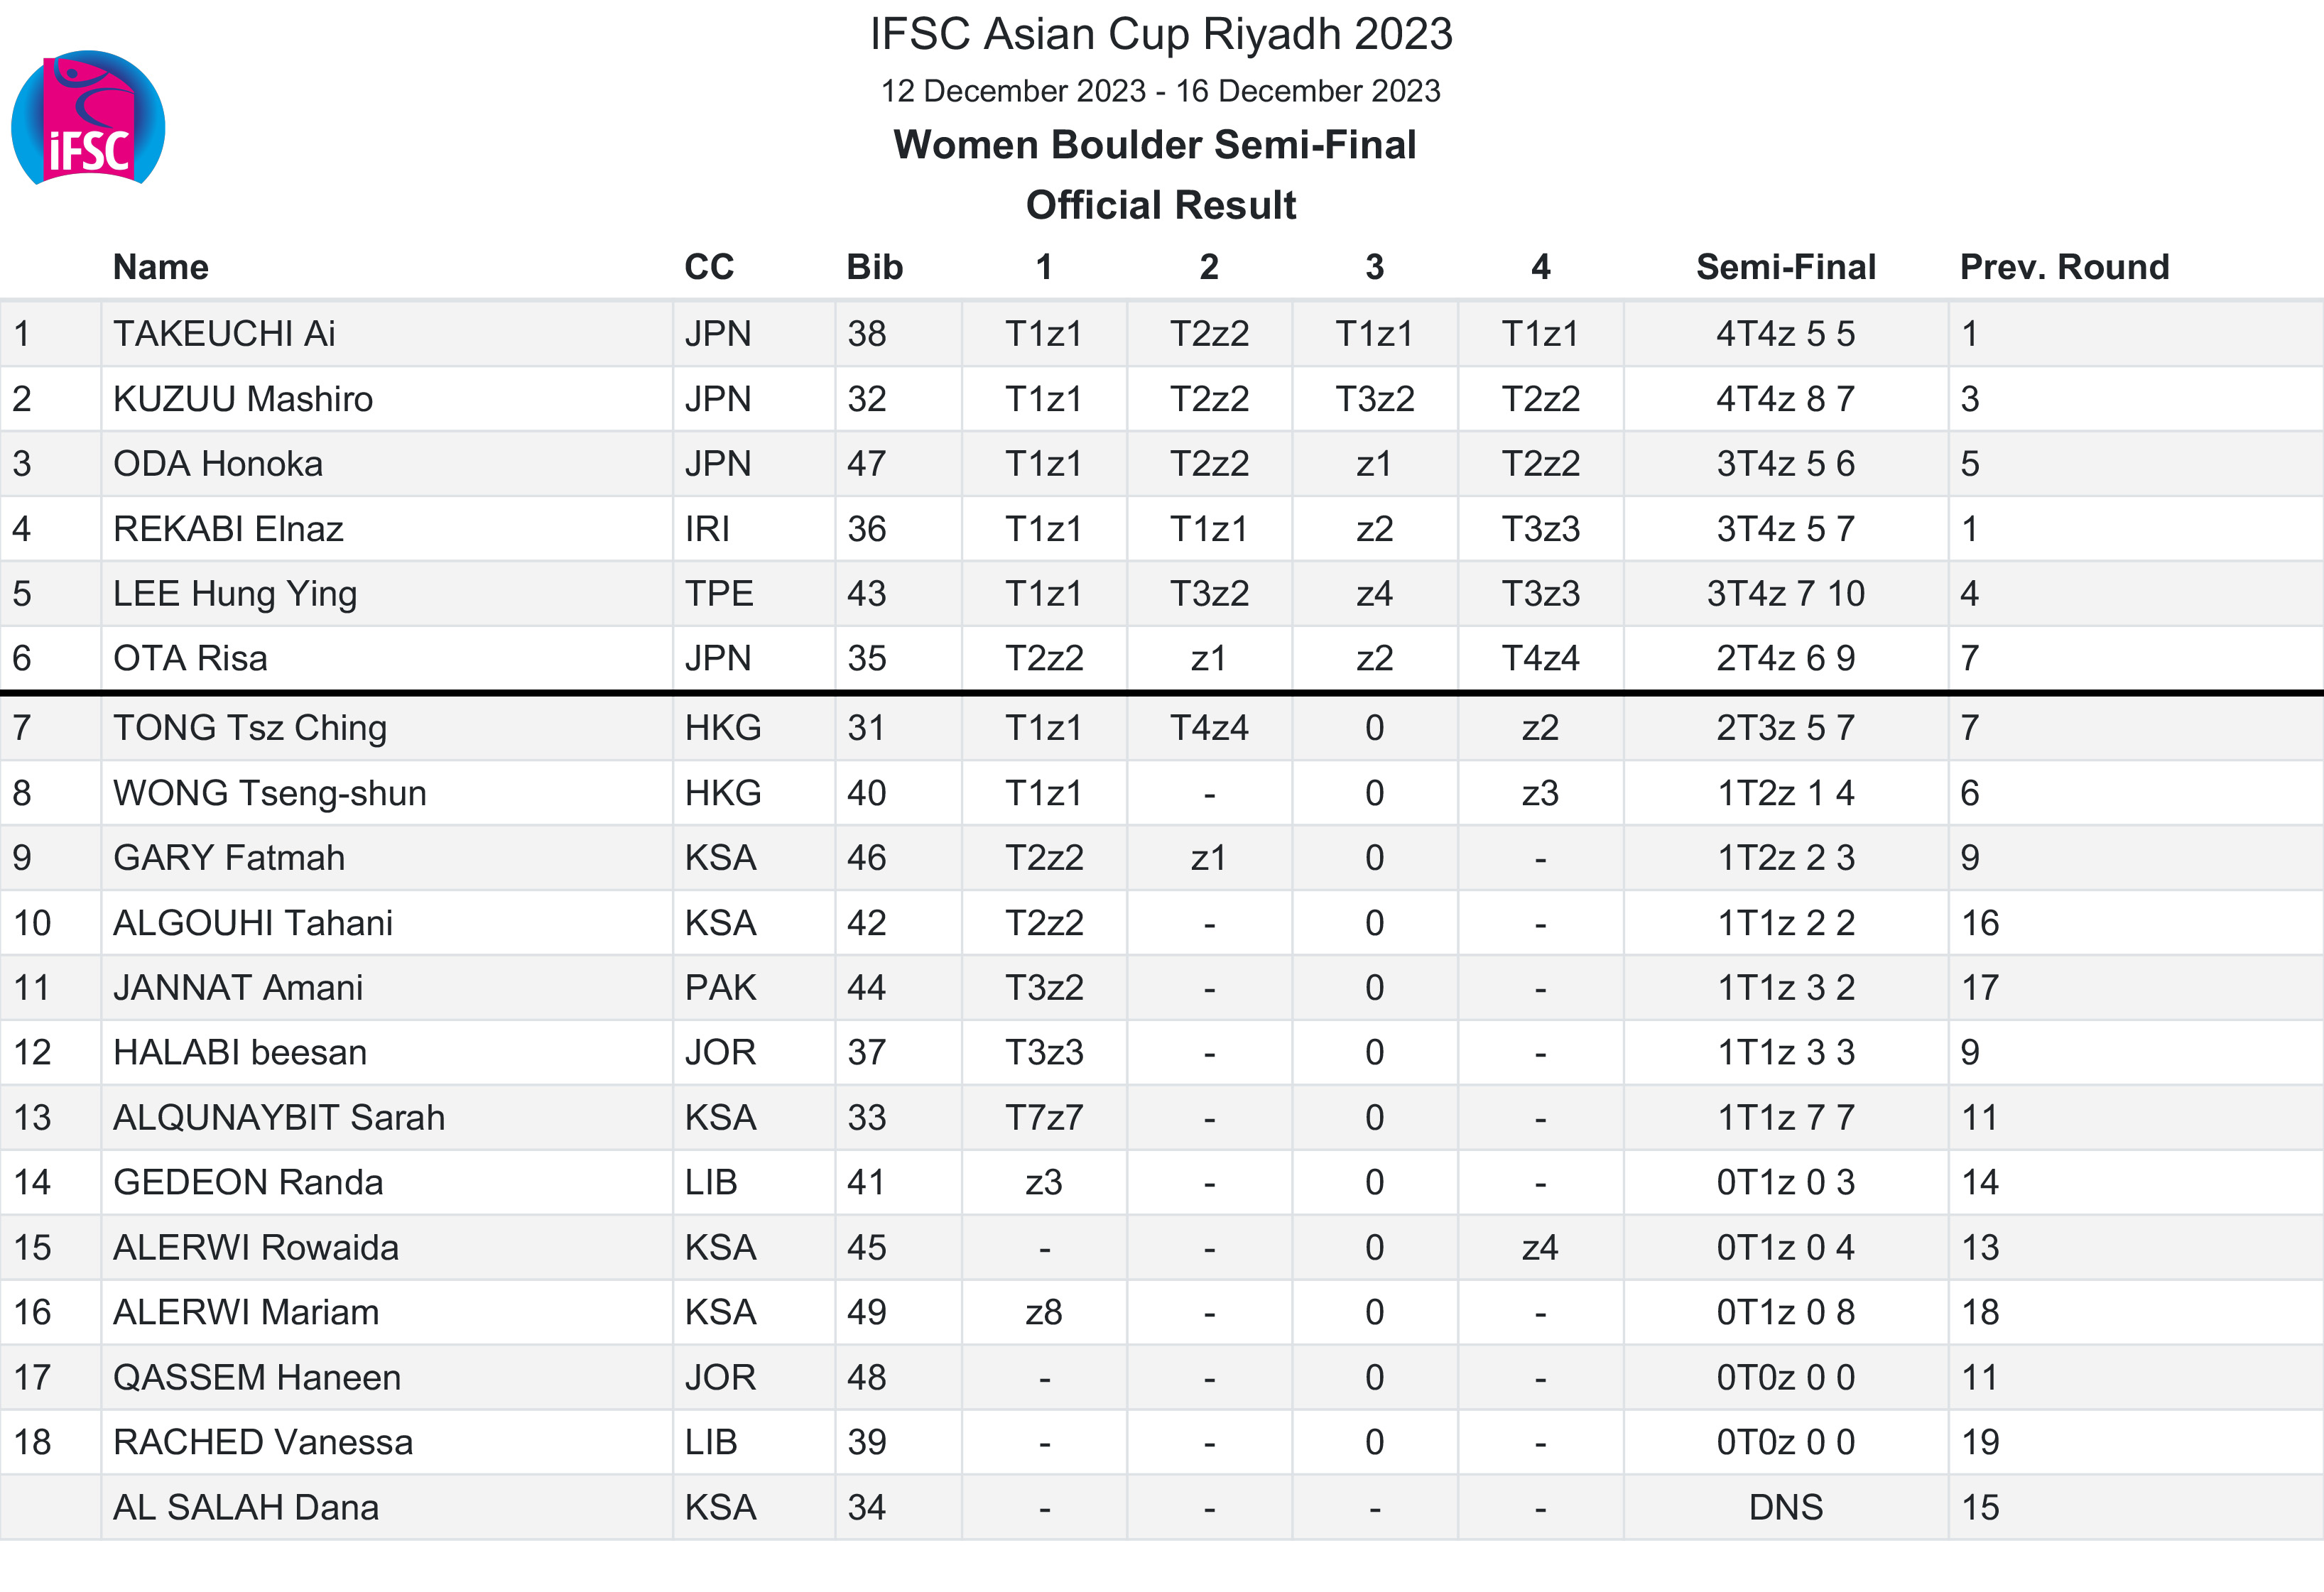The width and height of the screenshot is (2324, 1592).
Task: Click the PAK country code for JANNAT Amani
Action: pos(720,988)
